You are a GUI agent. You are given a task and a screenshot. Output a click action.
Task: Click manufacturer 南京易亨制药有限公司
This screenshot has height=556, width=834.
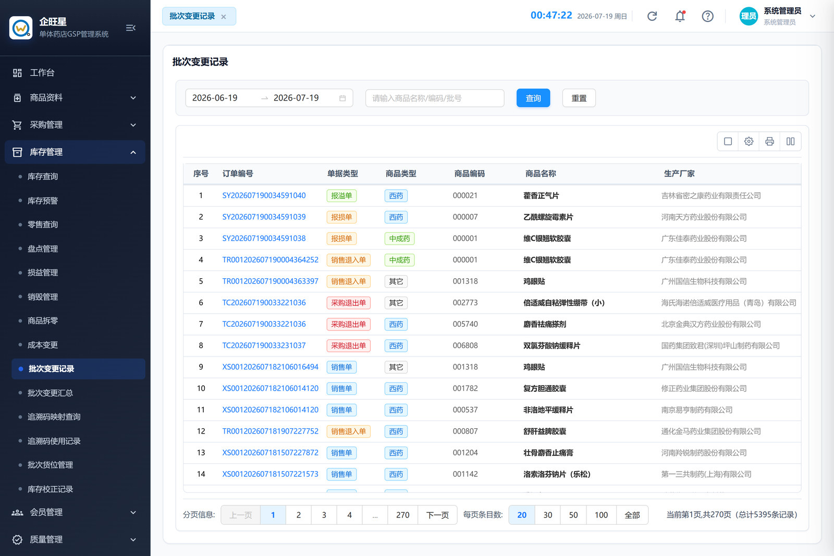697,410
